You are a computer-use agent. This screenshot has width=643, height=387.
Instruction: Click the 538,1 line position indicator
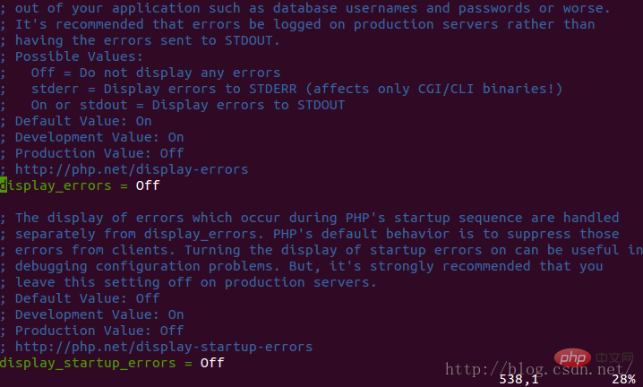tap(519, 379)
